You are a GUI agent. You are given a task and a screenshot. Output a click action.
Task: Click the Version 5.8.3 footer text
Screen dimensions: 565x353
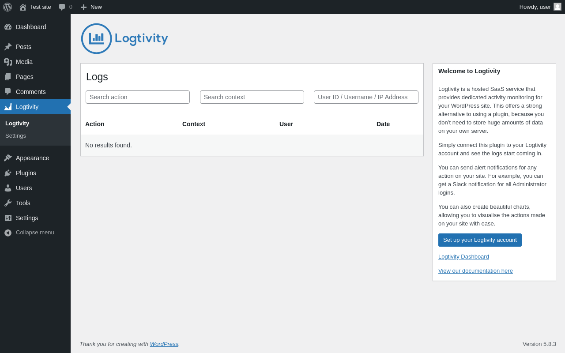point(539,344)
